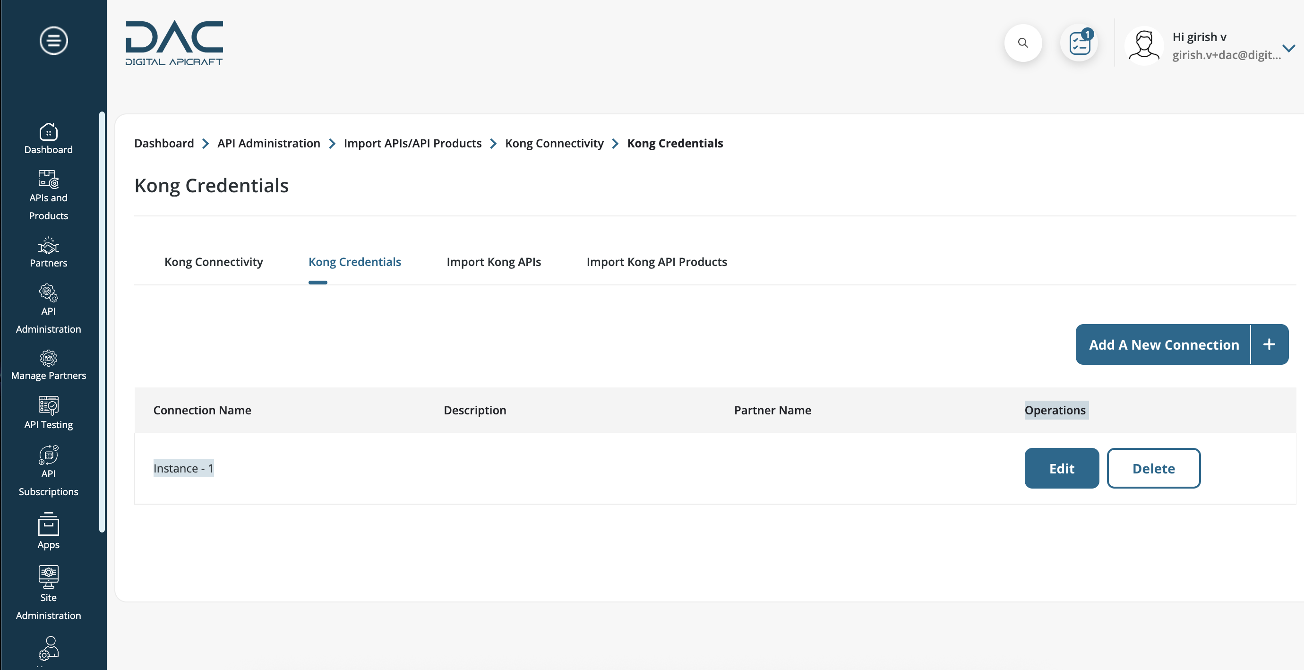Screen dimensions: 1304x670
Task: Click the Hi girish v greeting text
Action: tap(1199, 37)
